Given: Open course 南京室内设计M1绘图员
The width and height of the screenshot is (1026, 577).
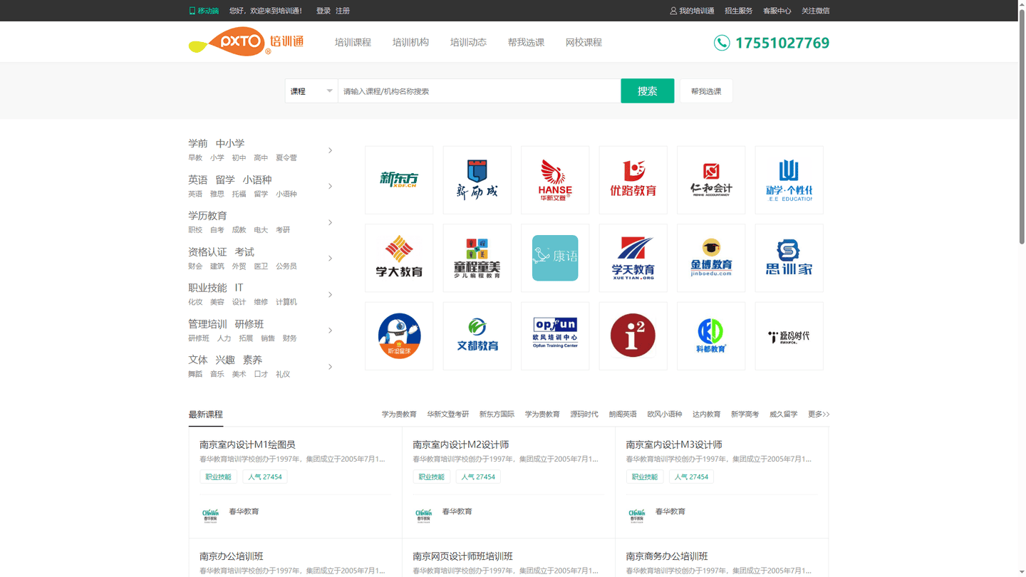Looking at the screenshot, I should (x=247, y=445).
